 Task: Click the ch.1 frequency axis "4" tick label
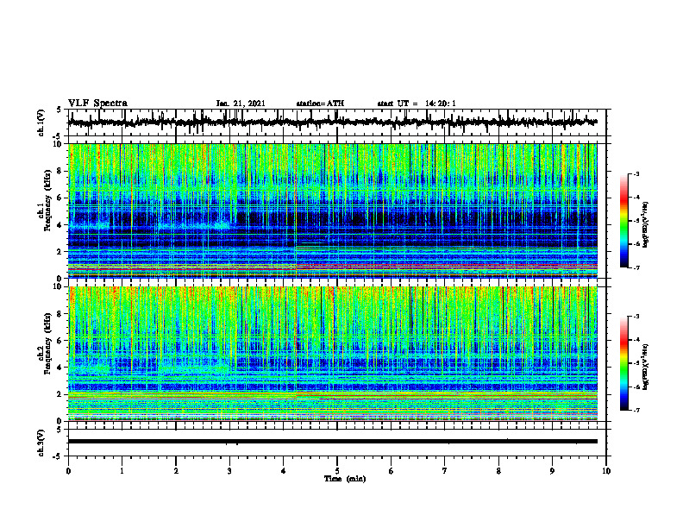click(x=60, y=225)
